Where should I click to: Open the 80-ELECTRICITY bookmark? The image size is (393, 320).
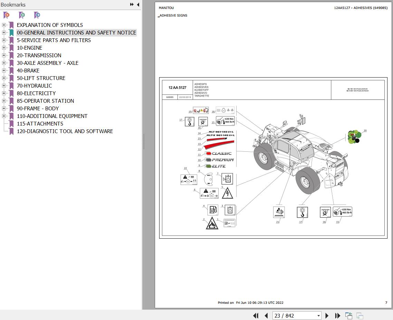(36, 93)
